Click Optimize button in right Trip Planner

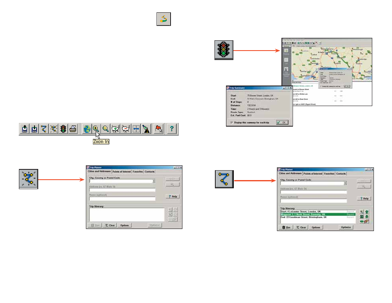click(x=346, y=227)
